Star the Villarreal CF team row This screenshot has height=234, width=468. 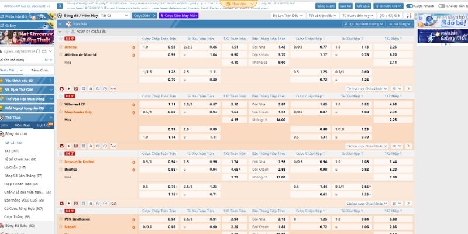tap(61, 104)
